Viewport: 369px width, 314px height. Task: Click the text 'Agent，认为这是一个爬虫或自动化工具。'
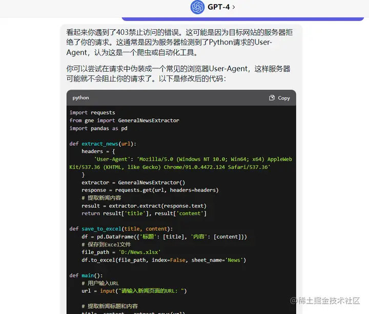tap(132, 52)
